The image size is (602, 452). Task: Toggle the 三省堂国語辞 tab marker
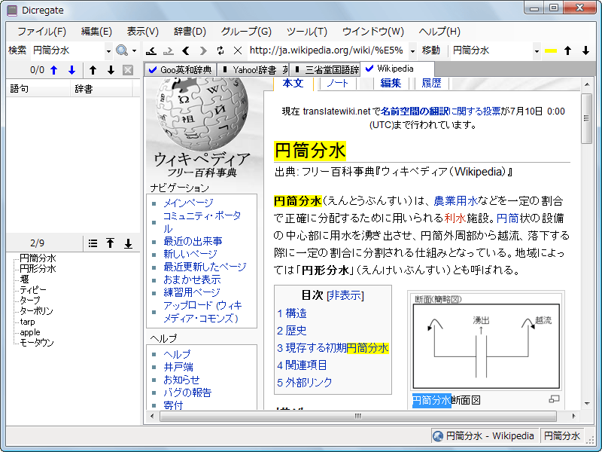coord(297,69)
